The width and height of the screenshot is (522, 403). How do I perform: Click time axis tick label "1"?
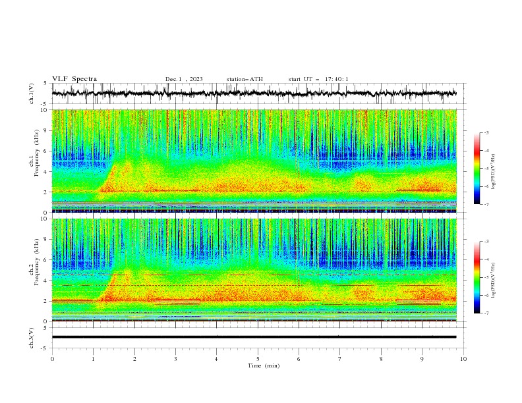pyautogui.click(x=93, y=359)
